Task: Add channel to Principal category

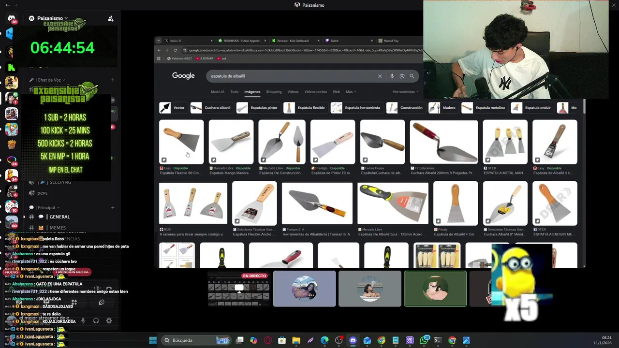Action: (113, 207)
